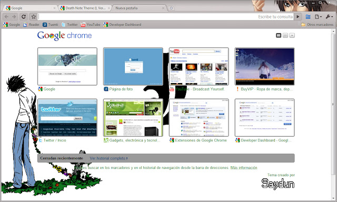Open Developer Dashboard bookmark
Viewport: 337px width, 202px height.
122,25
